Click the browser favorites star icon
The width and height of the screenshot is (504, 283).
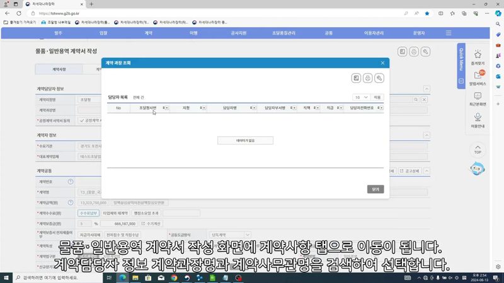(427, 13)
